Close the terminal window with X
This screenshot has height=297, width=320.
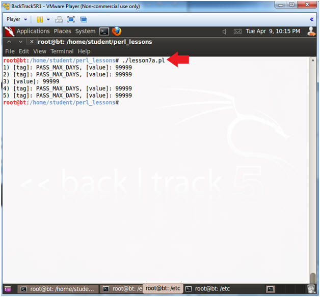32,42
